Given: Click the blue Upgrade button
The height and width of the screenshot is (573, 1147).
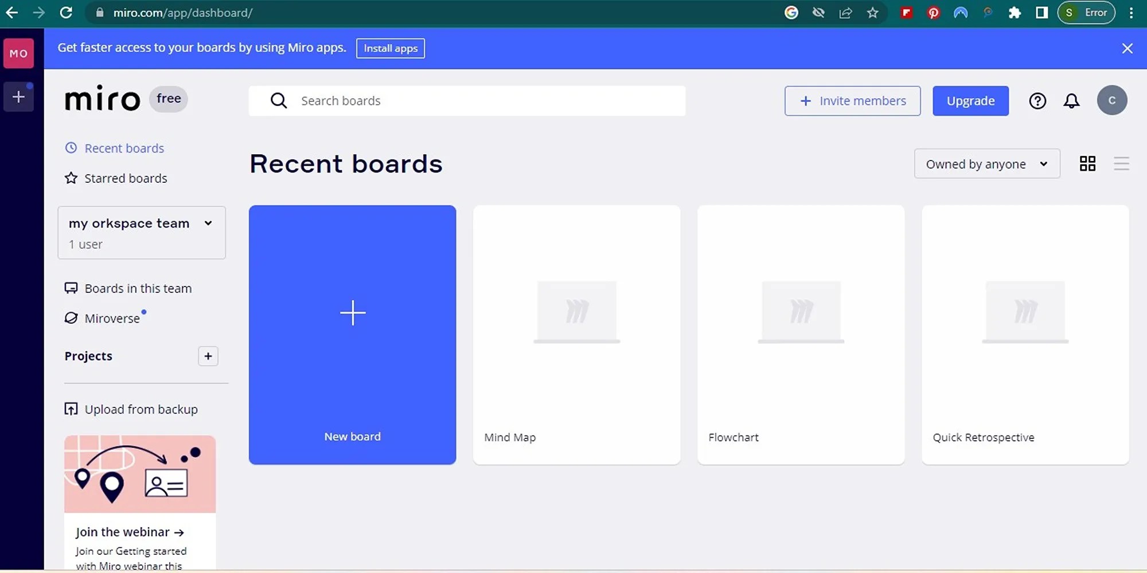Looking at the screenshot, I should (x=970, y=101).
